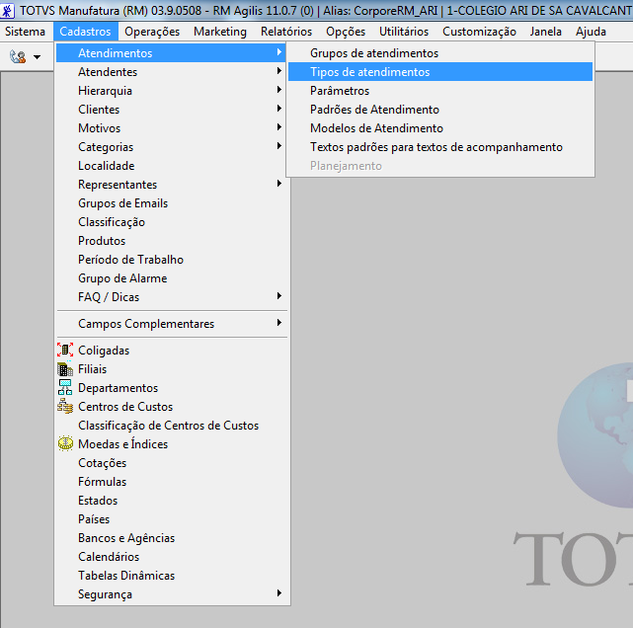Select Padrões de Atendimento
Viewport: 633px width, 628px height.
click(440, 109)
